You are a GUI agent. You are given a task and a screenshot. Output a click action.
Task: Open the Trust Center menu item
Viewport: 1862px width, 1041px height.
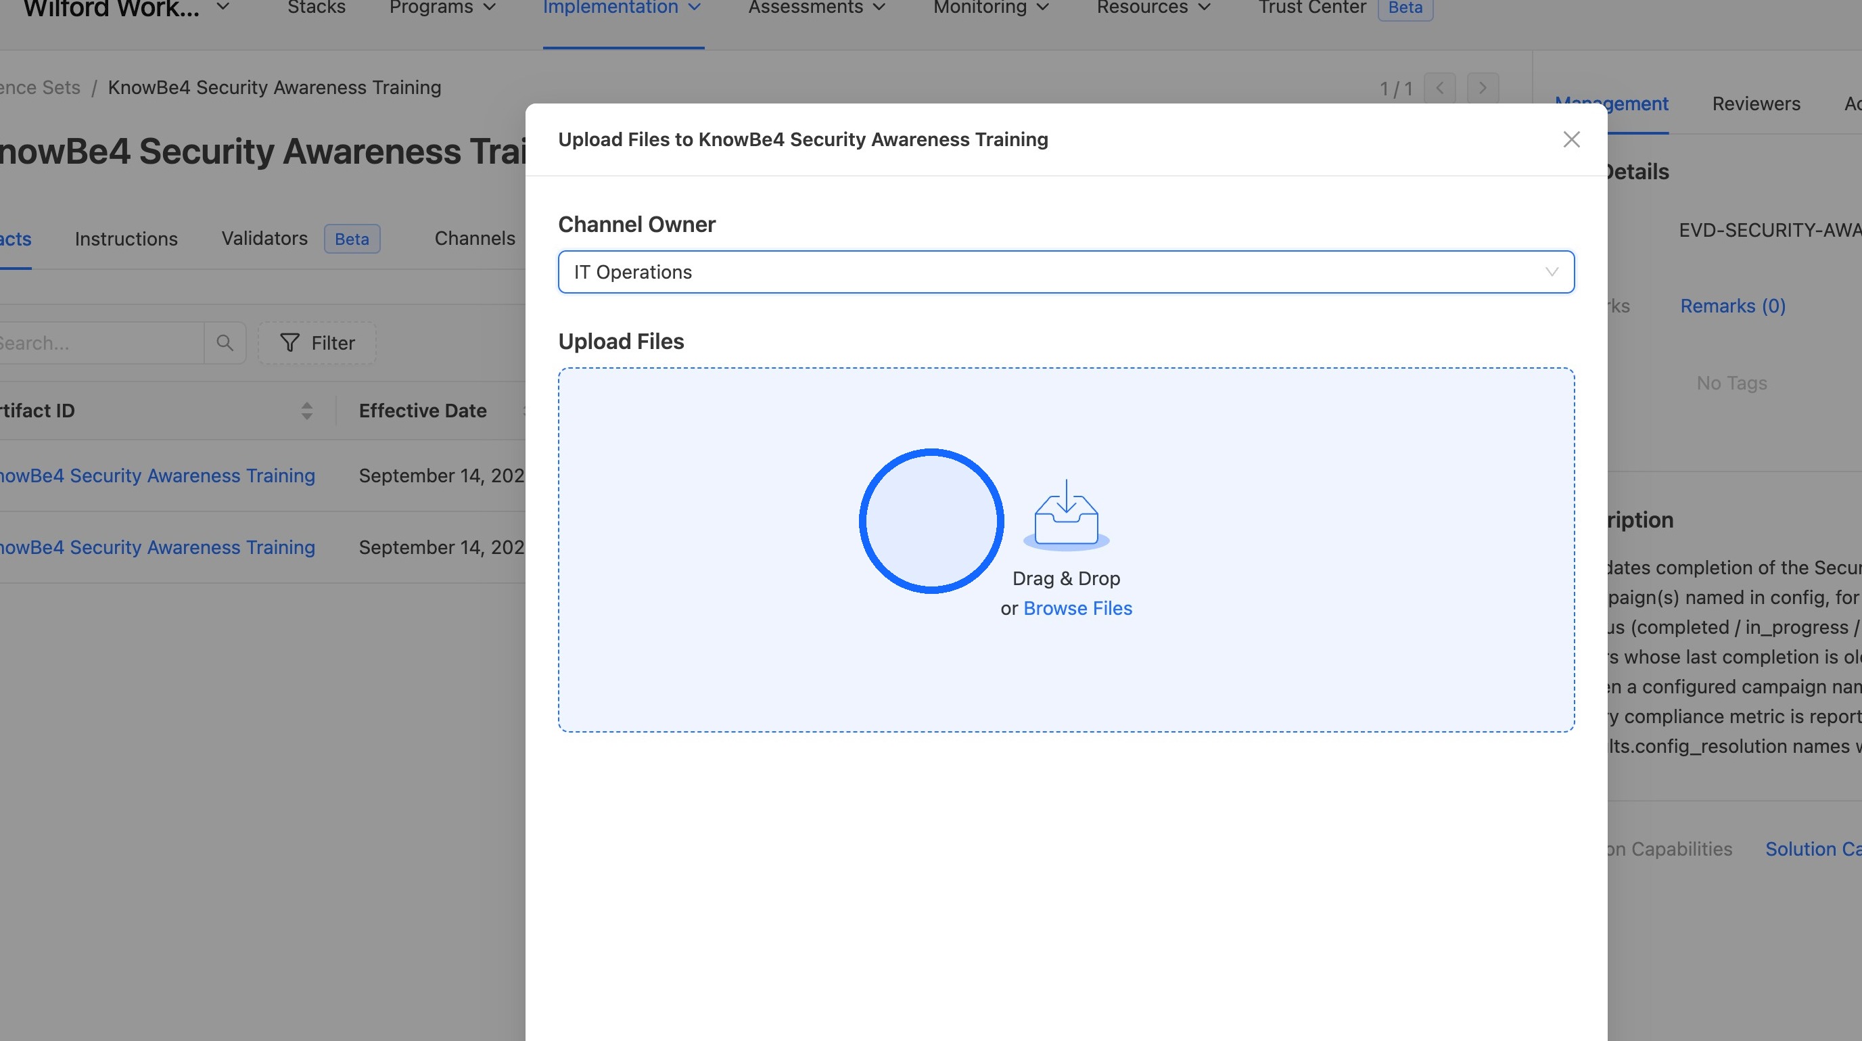[1312, 8]
